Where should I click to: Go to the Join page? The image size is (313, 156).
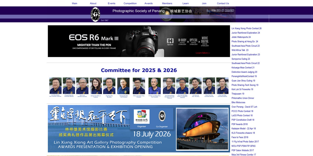(204, 3)
